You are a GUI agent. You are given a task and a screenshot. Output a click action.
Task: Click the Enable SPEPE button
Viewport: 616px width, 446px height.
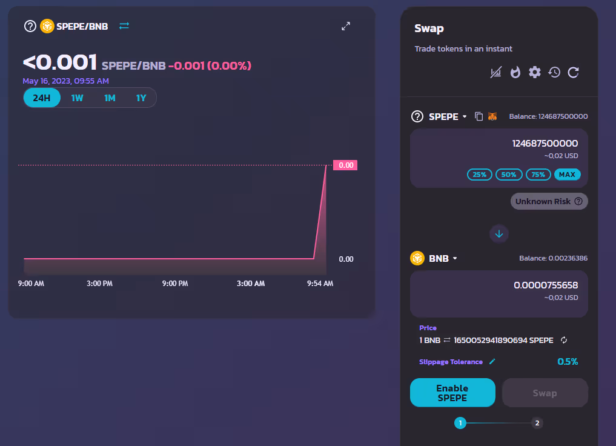[452, 393]
